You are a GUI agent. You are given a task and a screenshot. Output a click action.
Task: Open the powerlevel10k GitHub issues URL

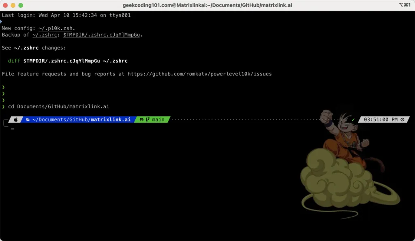[x=199, y=74]
